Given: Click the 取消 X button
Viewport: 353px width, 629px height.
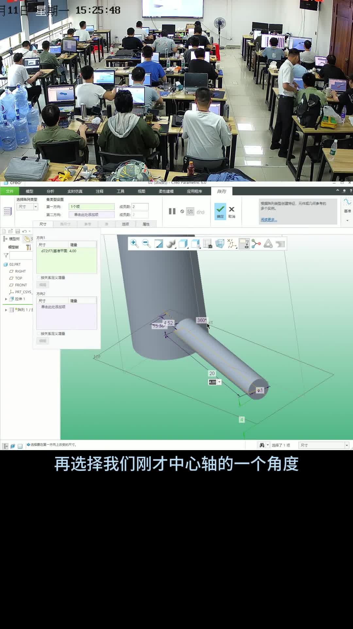Looking at the screenshot, I should (232, 212).
